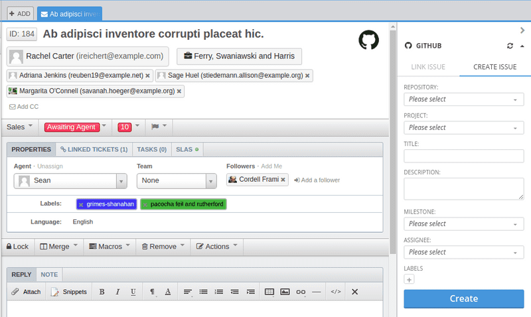Insert an unordered bullet list
This screenshot has height=317, width=531.
click(x=203, y=292)
